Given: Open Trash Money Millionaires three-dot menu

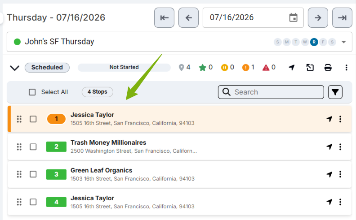Looking at the screenshot, I should tap(340, 147).
